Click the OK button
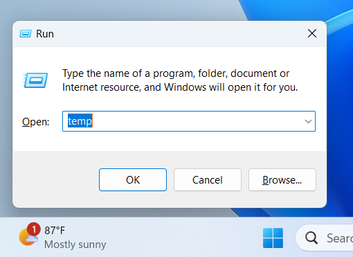 tap(133, 179)
